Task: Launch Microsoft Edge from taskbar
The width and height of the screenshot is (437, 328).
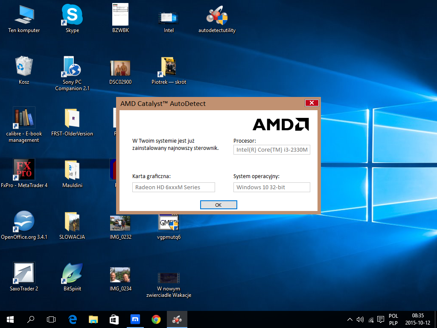Action: pyautogui.click(x=73, y=319)
